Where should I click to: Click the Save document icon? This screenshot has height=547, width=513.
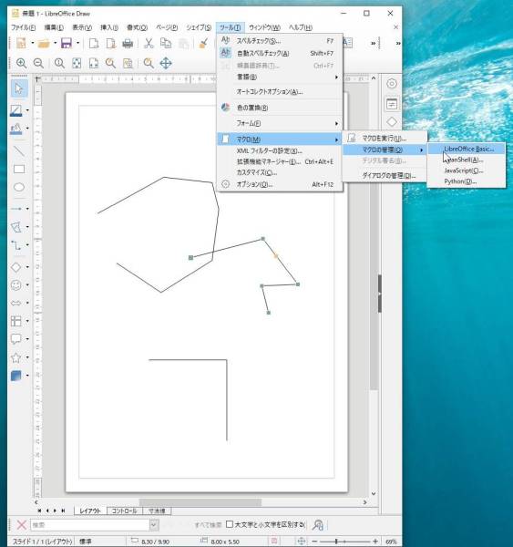pyautogui.click(x=67, y=43)
